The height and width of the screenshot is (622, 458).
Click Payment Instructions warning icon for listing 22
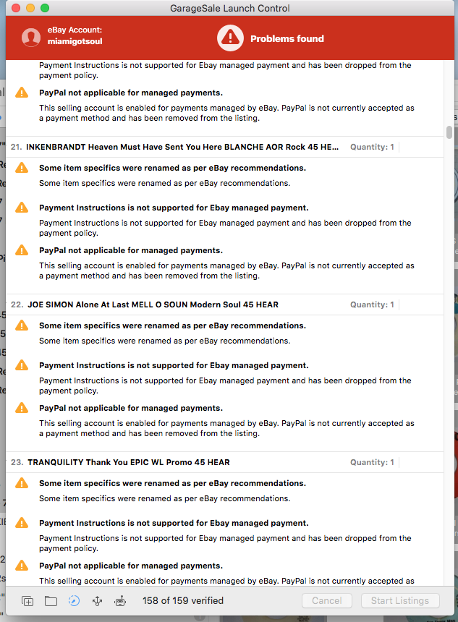coord(22,365)
